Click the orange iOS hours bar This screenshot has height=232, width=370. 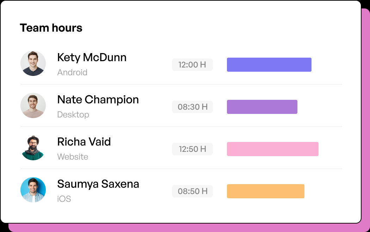coord(266,191)
